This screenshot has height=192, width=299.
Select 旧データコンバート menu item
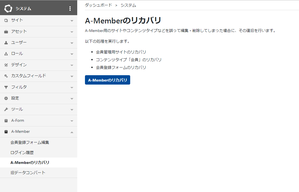(x=28, y=173)
